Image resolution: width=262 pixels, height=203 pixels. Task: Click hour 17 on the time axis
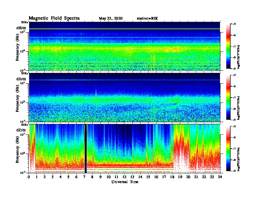click(x=164, y=177)
